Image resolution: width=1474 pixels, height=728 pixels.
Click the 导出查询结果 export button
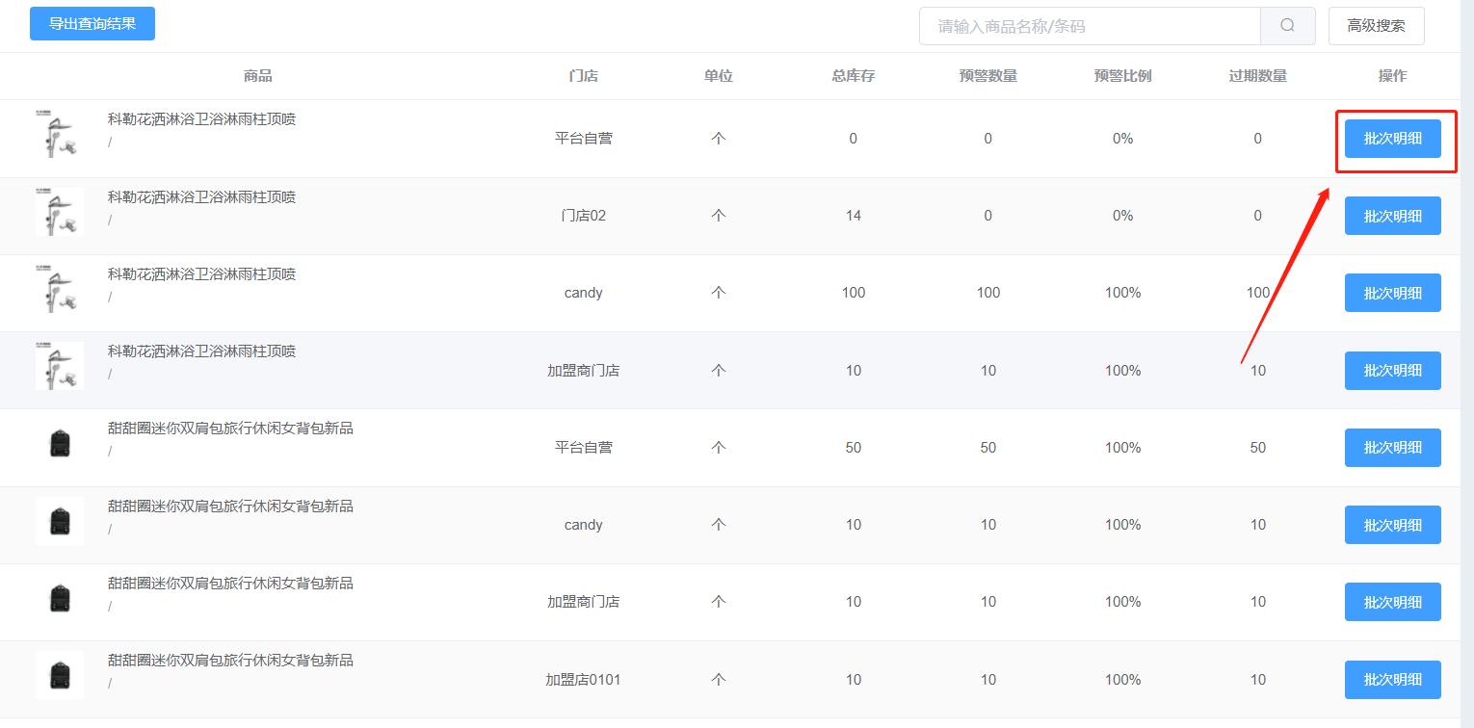tap(92, 24)
